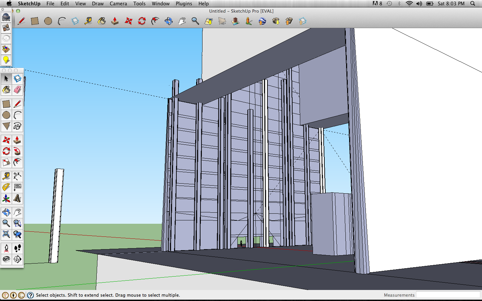Select the Tape Measure tool
This screenshot has width=482, height=301.
pyautogui.click(x=6, y=176)
